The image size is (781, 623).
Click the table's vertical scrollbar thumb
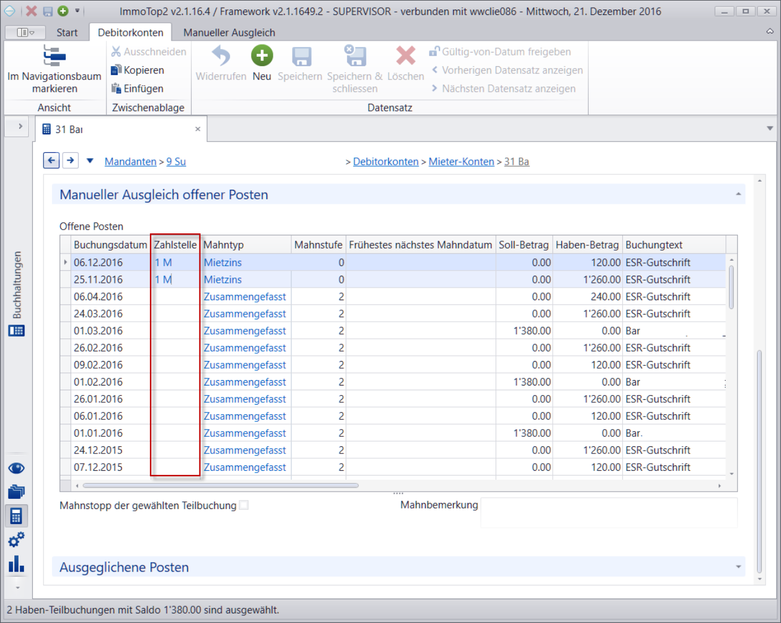click(x=731, y=287)
